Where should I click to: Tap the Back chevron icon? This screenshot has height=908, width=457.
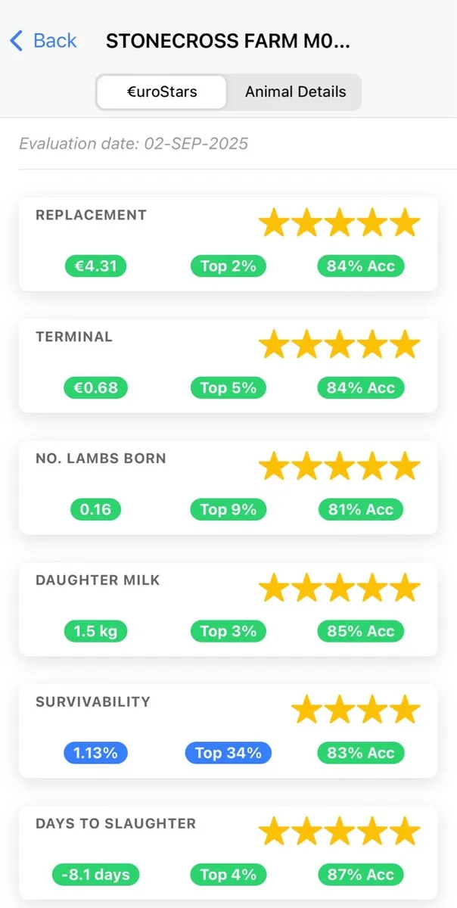tap(17, 40)
